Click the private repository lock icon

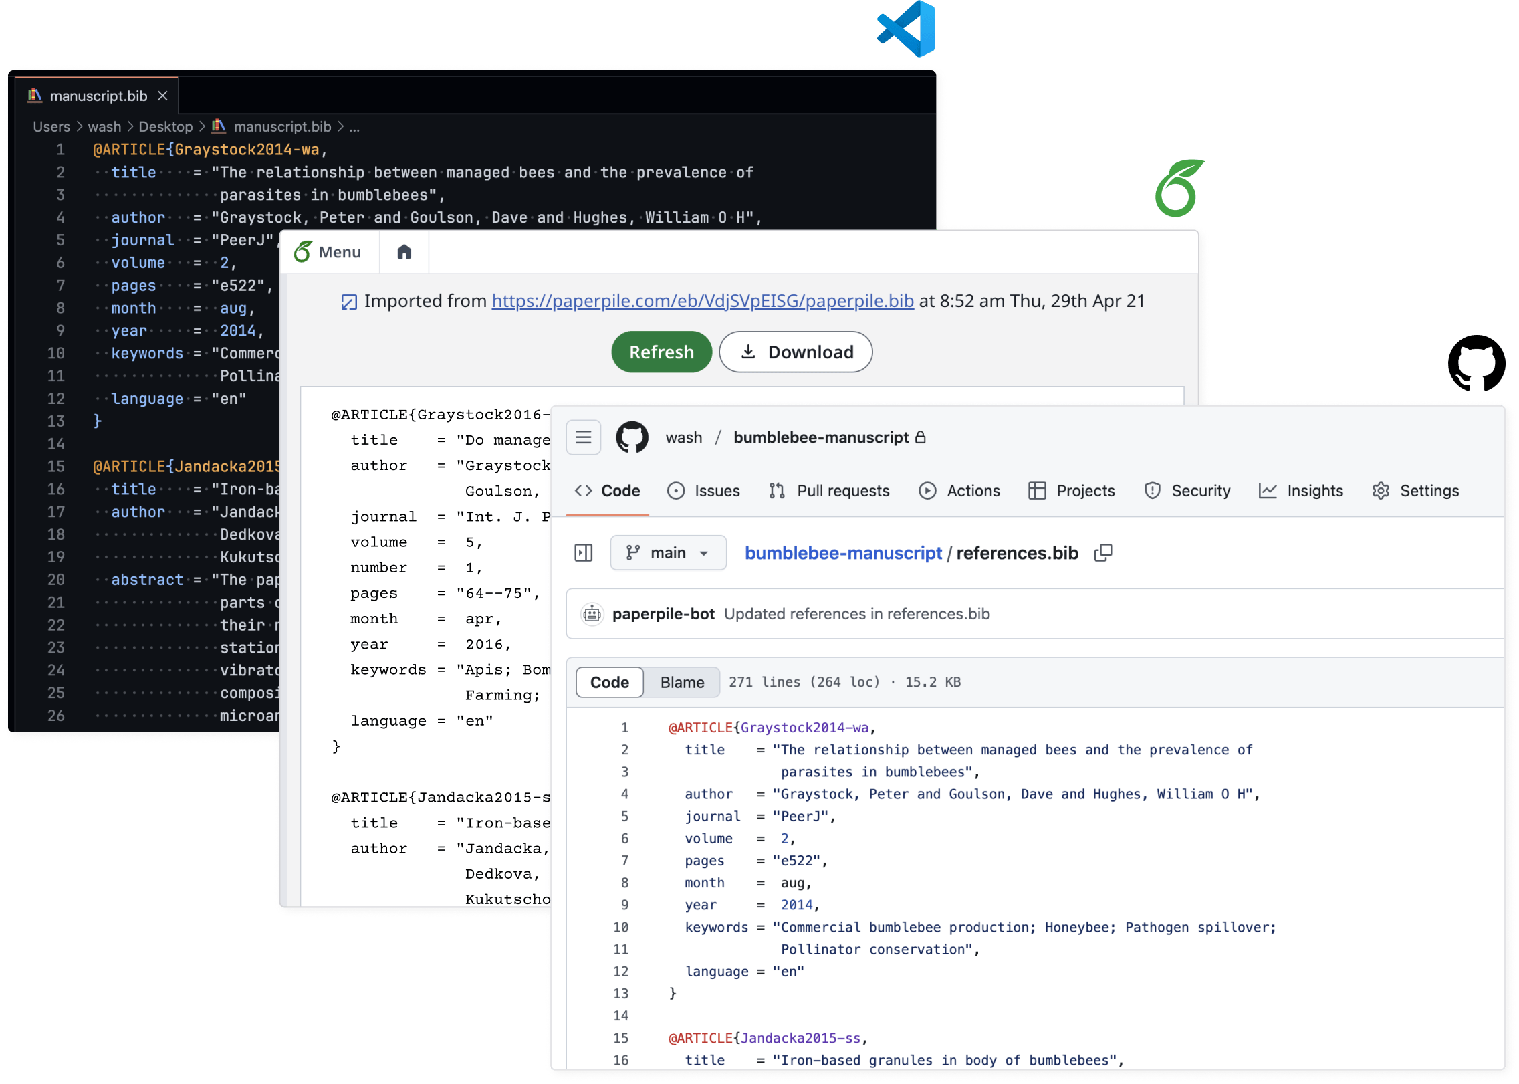click(x=920, y=437)
